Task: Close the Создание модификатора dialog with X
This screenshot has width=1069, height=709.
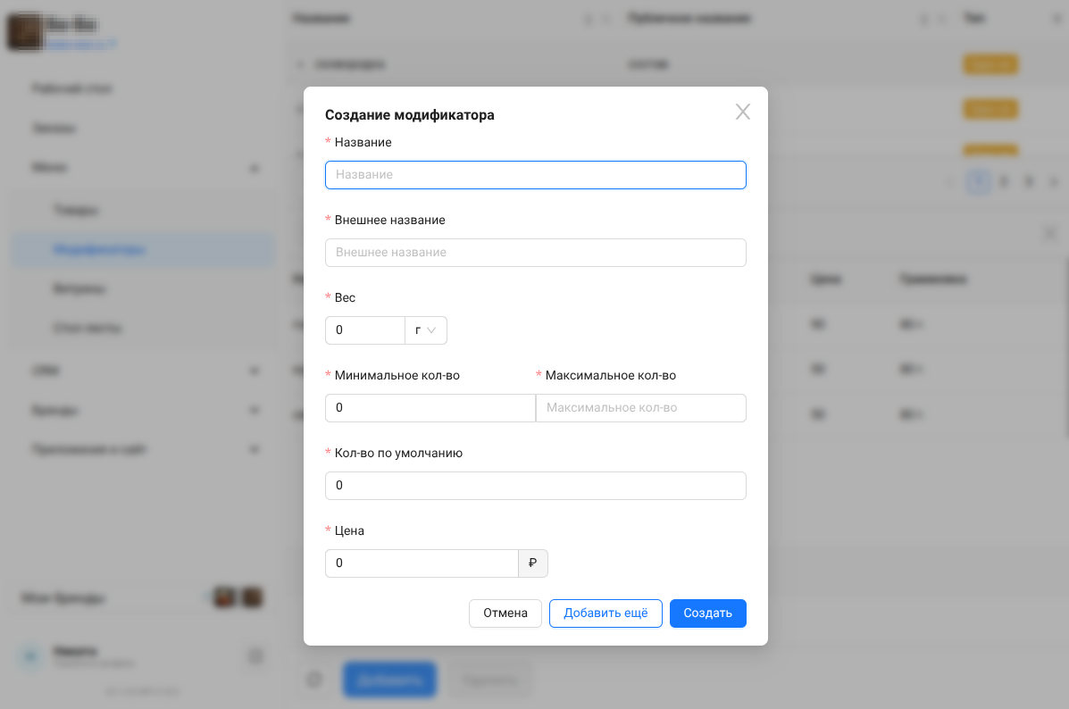Action: [742, 112]
